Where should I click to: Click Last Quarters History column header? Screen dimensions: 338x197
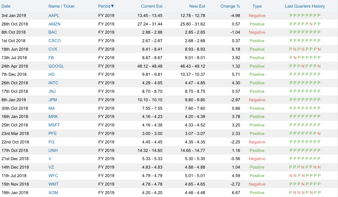tap(305, 6)
